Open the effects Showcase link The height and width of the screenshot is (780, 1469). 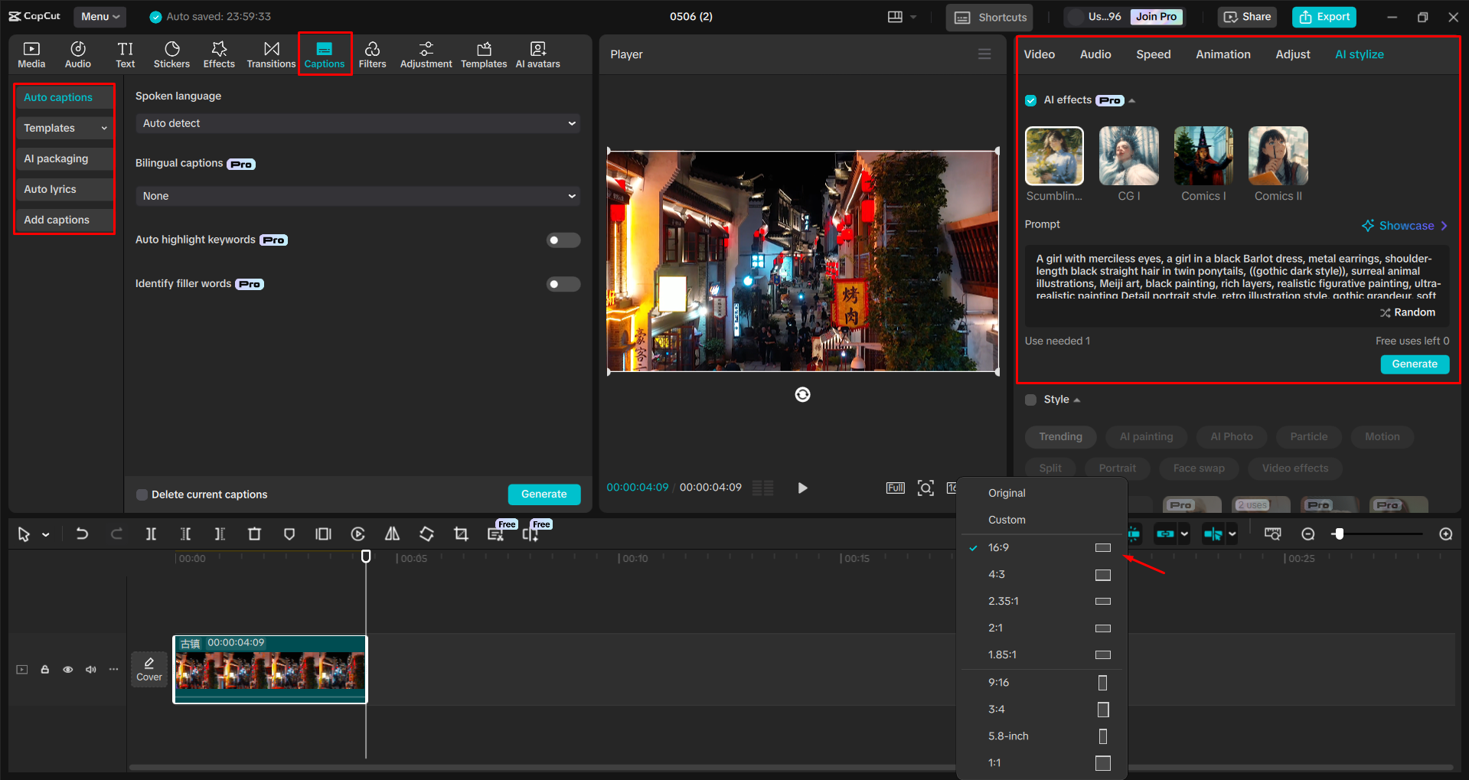click(x=1405, y=225)
